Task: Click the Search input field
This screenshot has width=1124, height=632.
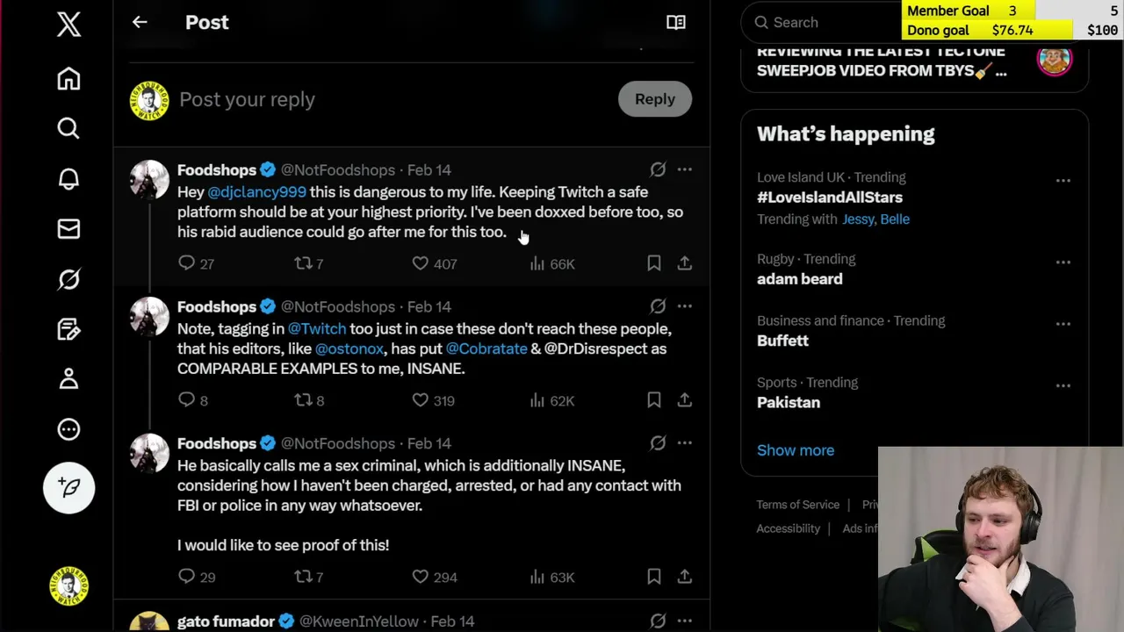Action: click(x=825, y=23)
